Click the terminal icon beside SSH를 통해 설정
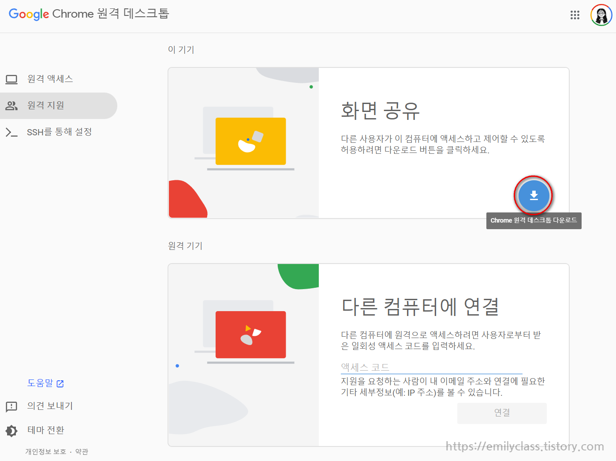This screenshot has height=461, width=616. pos(11,132)
